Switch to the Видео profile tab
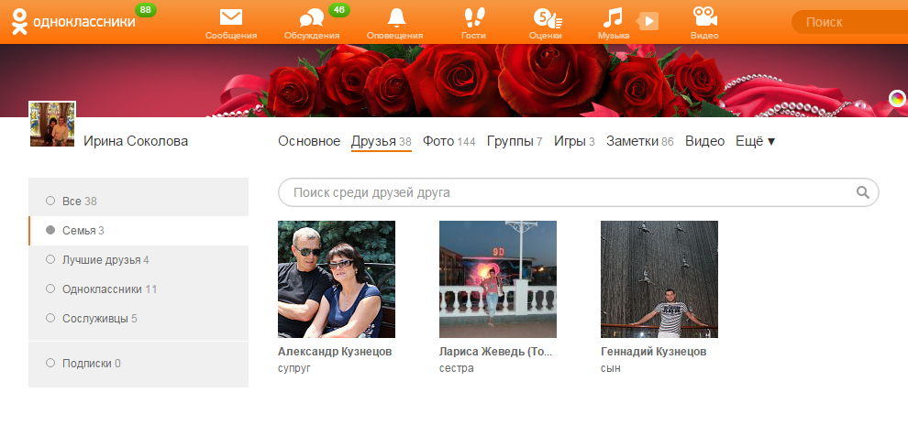This screenshot has height=436, width=908. click(704, 141)
